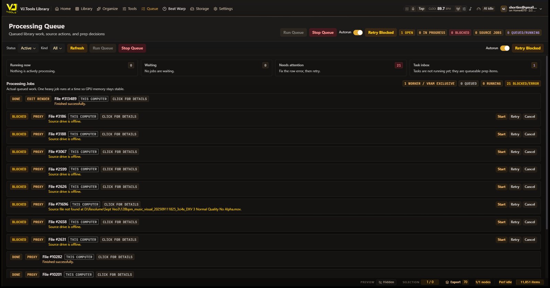550x288 pixels.
Task: Click the SC account avatar
Action: [x=504, y=9]
